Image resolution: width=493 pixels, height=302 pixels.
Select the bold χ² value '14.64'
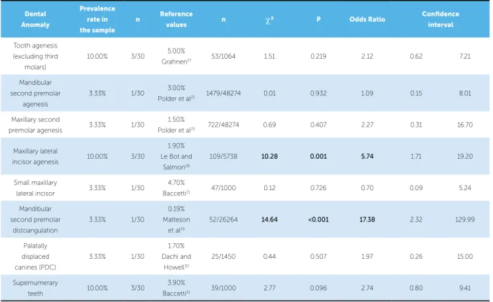pos(269,220)
